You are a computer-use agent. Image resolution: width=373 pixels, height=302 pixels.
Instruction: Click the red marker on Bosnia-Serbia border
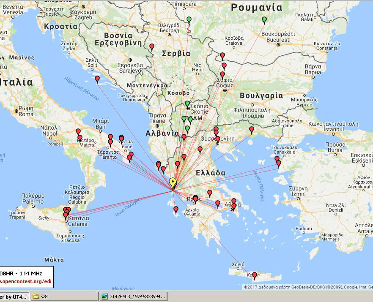(x=152, y=47)
